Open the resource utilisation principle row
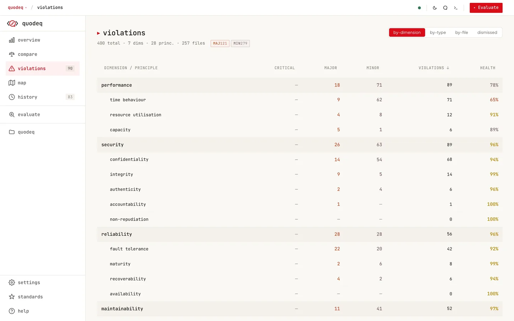The height and width of the screenshot is (321, 514). coord(300,115)
